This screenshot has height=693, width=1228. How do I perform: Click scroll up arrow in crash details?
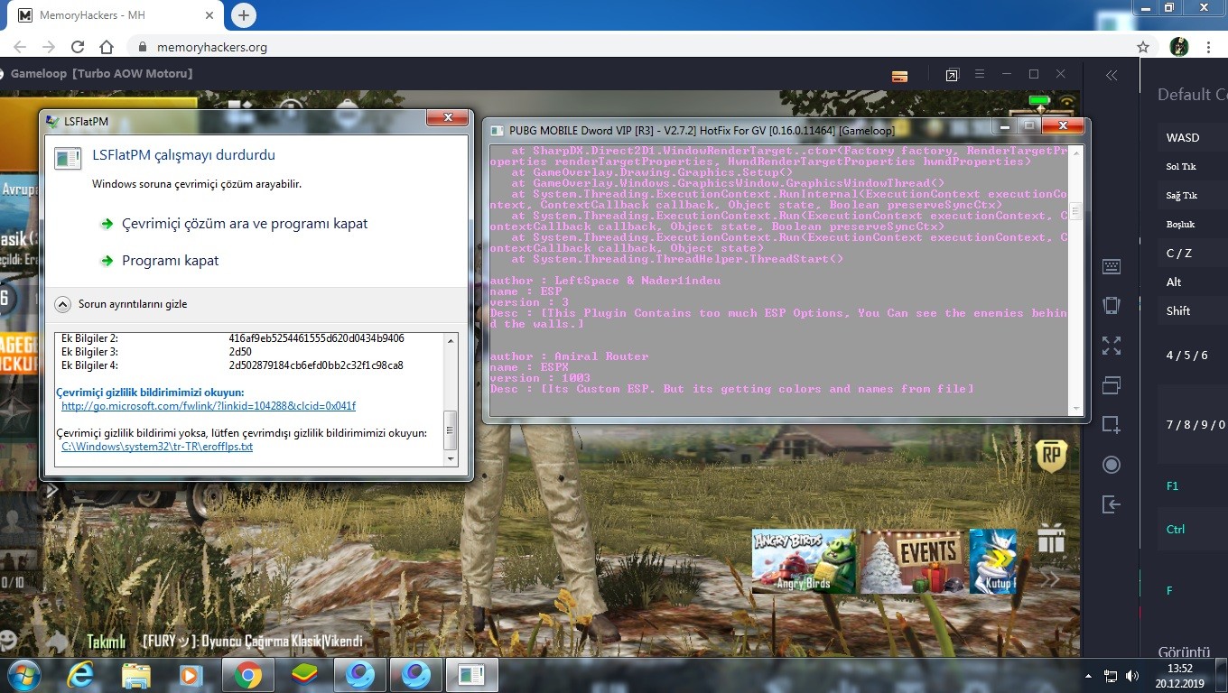[451, 339]
